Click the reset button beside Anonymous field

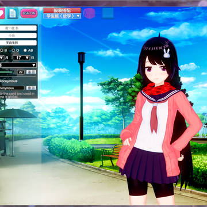click(x=31, y=88)
